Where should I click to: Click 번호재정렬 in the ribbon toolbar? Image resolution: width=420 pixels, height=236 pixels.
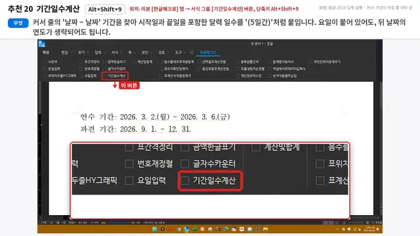90,69
